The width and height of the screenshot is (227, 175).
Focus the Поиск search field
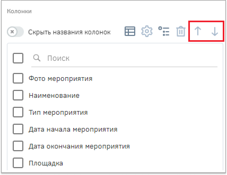click(x=124, y=58)
